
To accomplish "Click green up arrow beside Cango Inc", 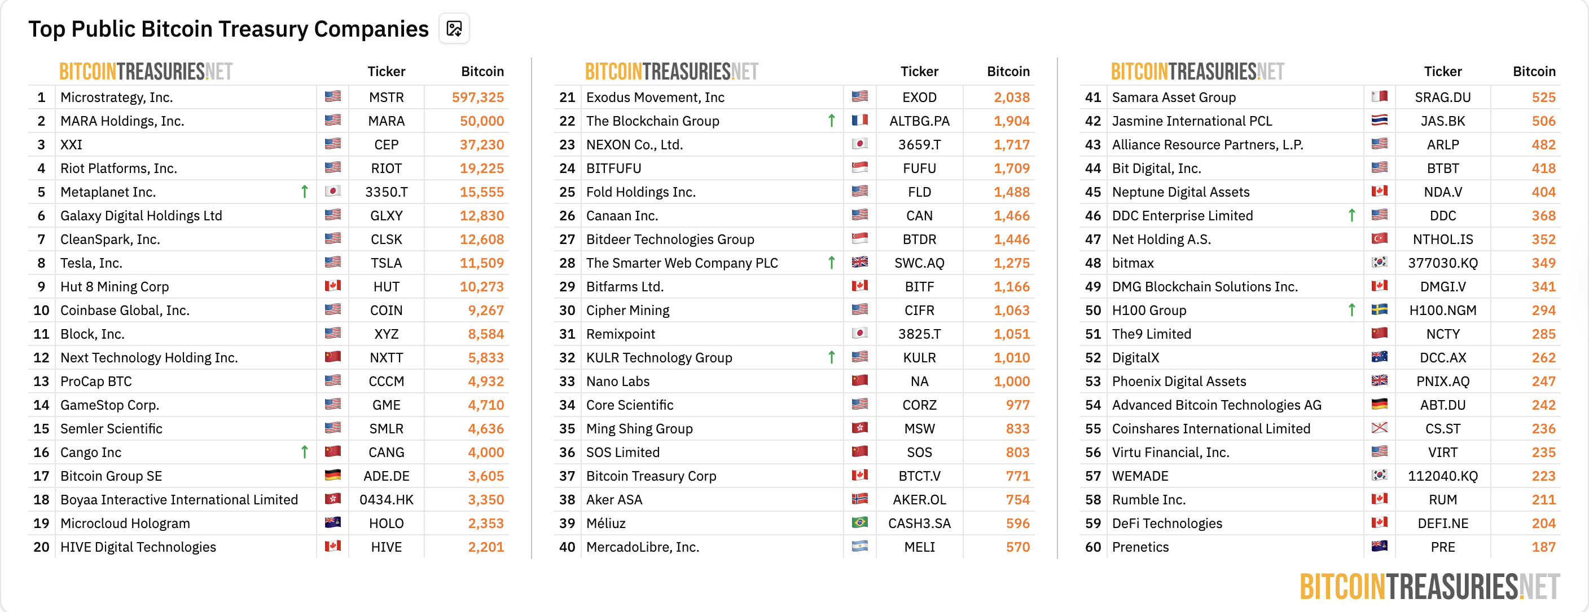I will click(304, 453).
